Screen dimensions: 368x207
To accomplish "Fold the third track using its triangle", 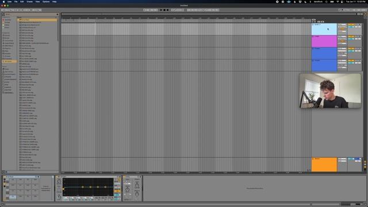I will [313, 49].
